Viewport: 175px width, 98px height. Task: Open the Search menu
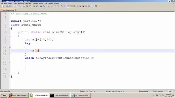tap(10, 4)
